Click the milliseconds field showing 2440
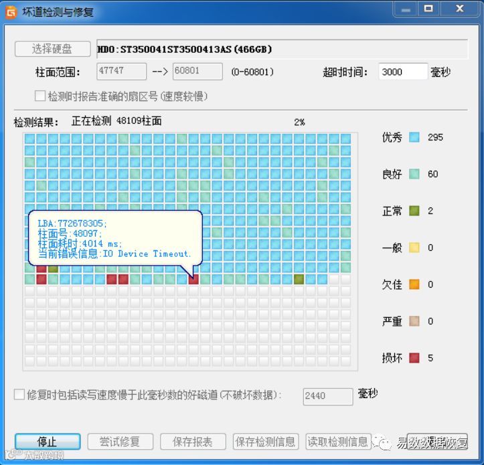The width and height of the screenshot is (484, 465). point(328,396)
